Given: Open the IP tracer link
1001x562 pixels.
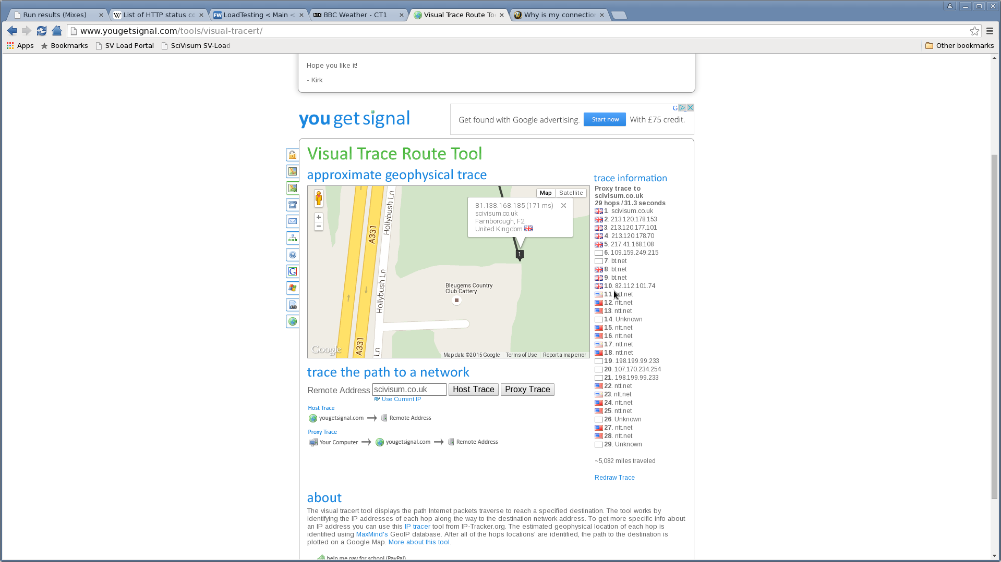Looking at the screenshot, I should (x=417, y=527).
